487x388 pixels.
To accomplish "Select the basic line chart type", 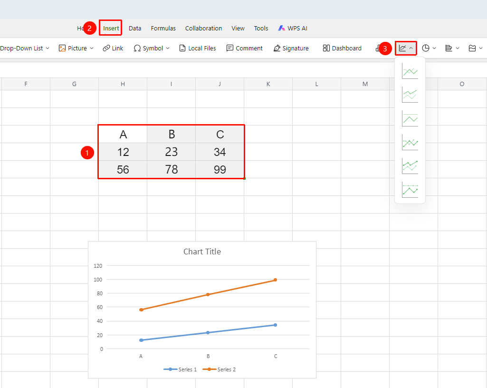I will (x=410, y=71).
